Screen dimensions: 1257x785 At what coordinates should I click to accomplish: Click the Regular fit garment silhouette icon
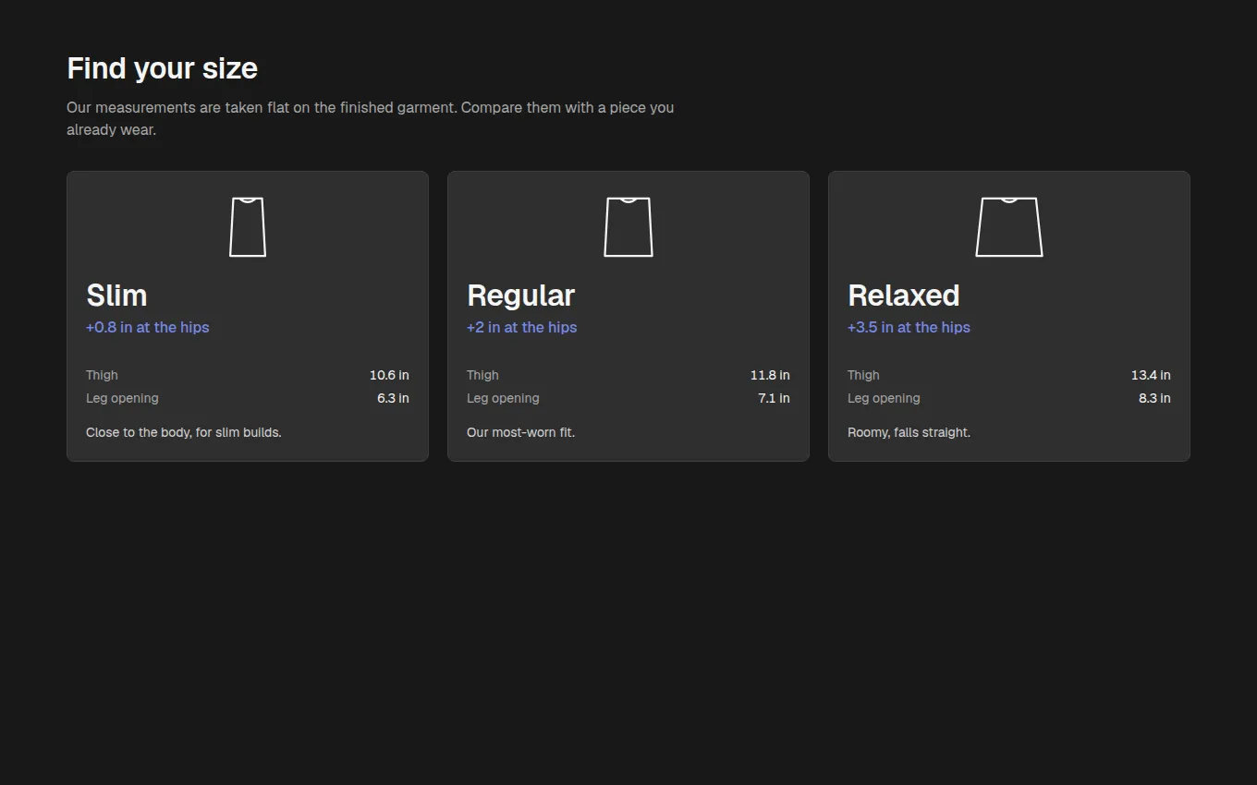pos(628,227)
